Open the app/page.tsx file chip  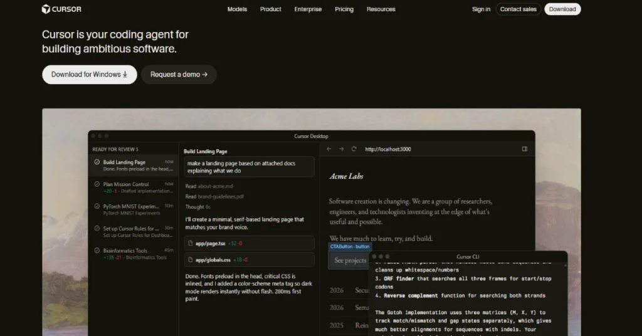(x=249, y=243)
